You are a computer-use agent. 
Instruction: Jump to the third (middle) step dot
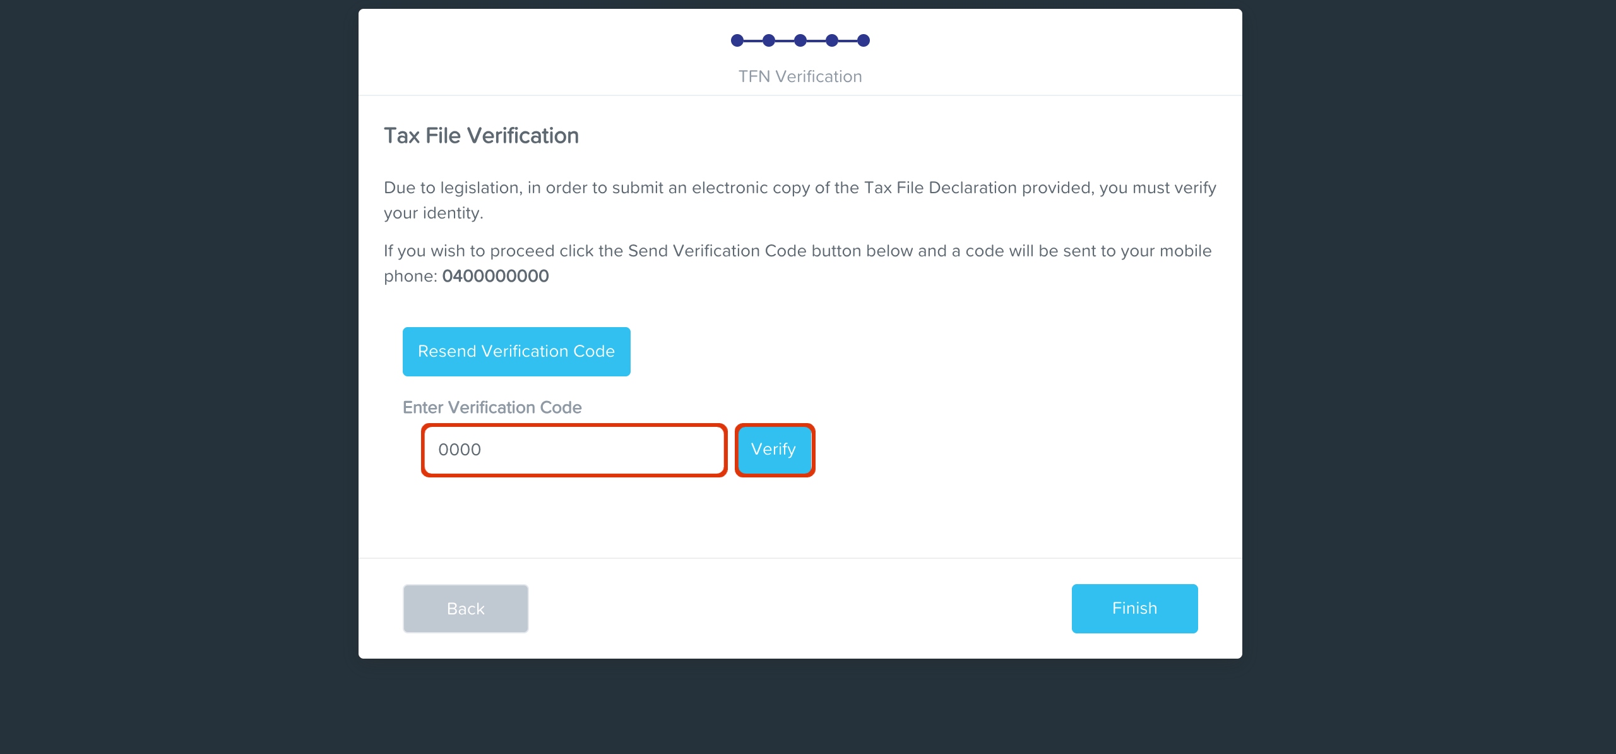(x=800, y=40)
